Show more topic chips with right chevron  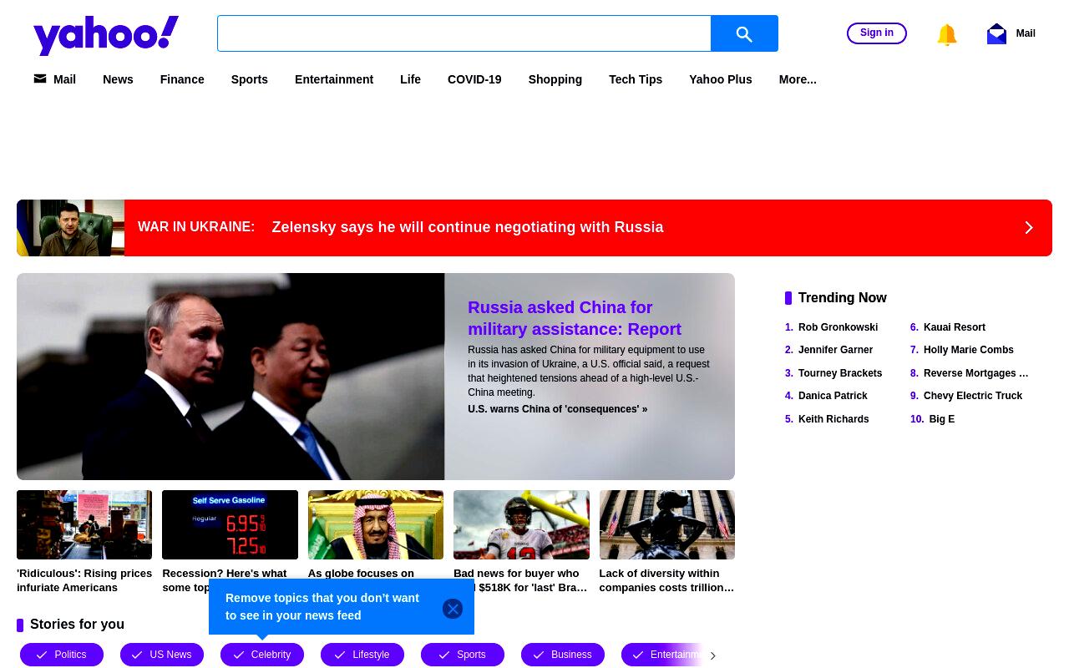(x=712, y=655)
